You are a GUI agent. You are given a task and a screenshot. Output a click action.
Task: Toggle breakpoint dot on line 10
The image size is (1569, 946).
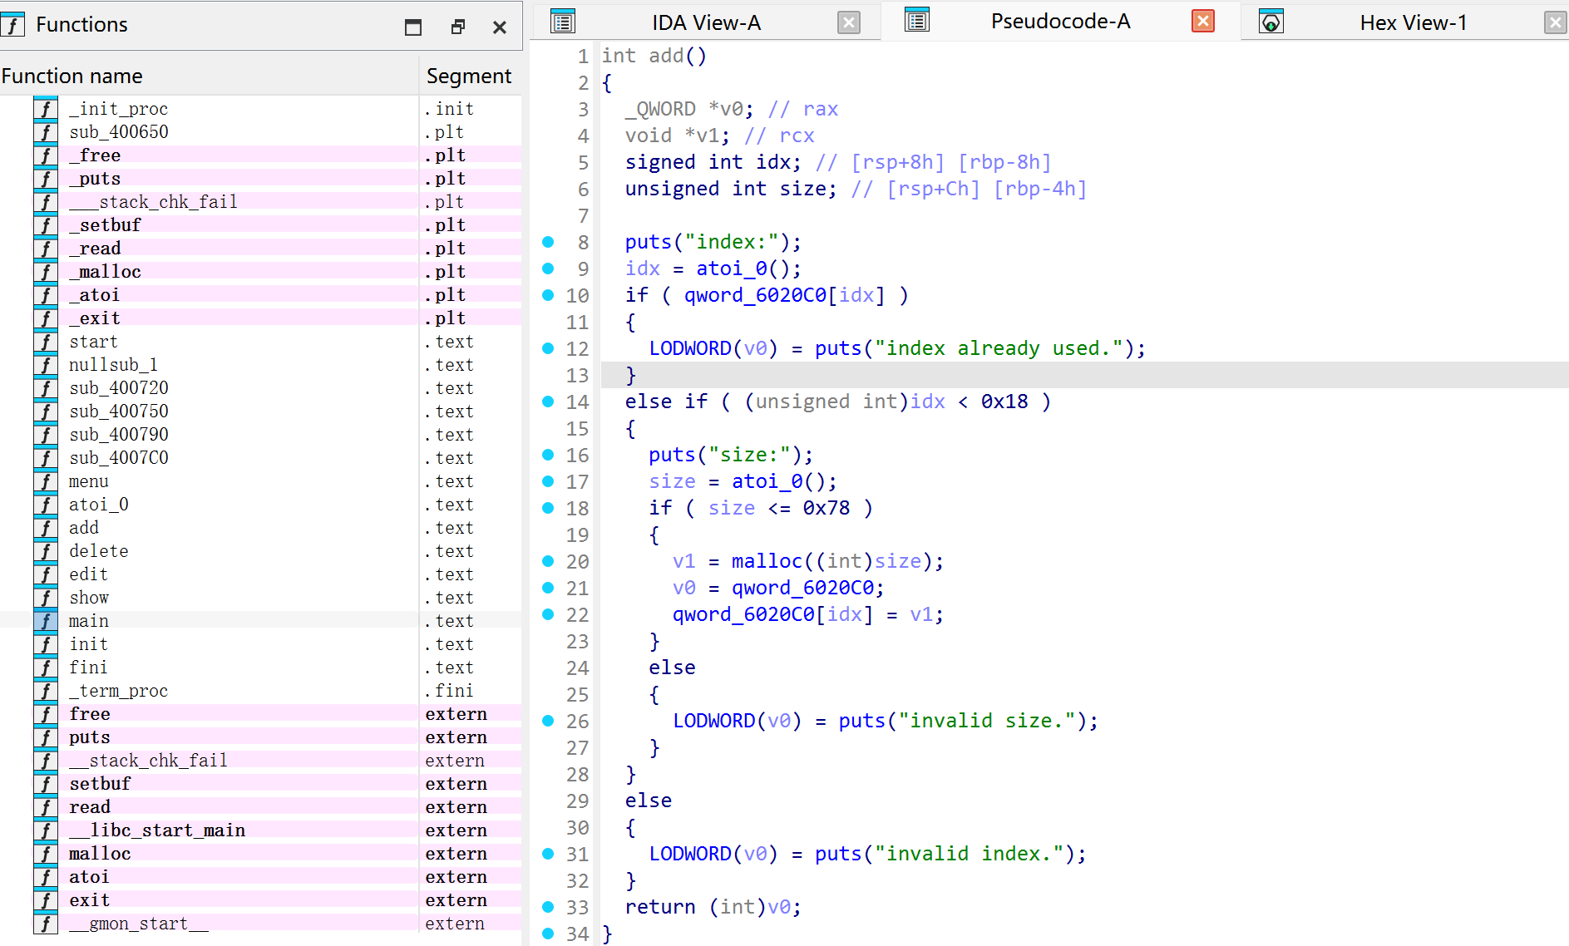(x=548, y=295)
